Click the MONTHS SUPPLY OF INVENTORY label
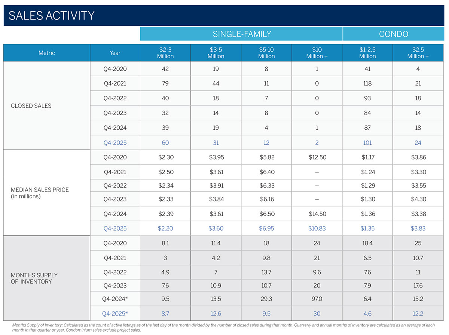The width and height of the screenshot is (449, 335). [34, 278]
